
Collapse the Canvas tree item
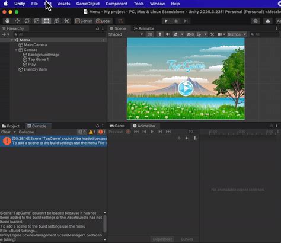coord(16,50)
